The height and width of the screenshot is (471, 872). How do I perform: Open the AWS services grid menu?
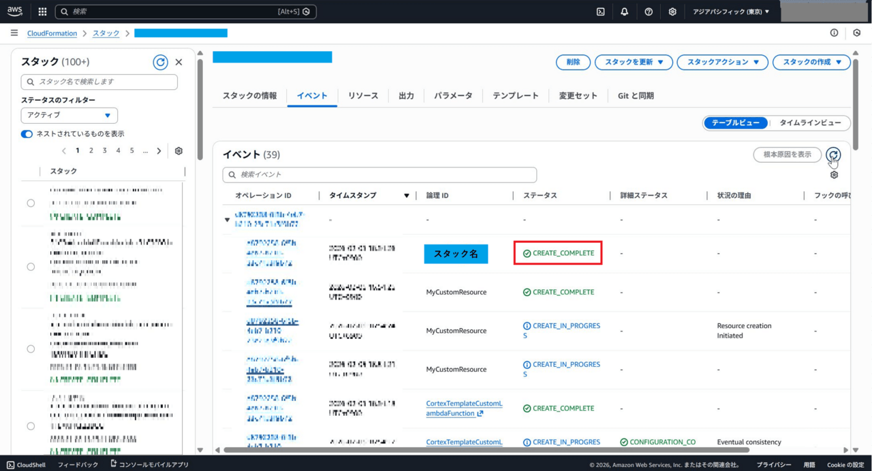(x=42, y=12)
